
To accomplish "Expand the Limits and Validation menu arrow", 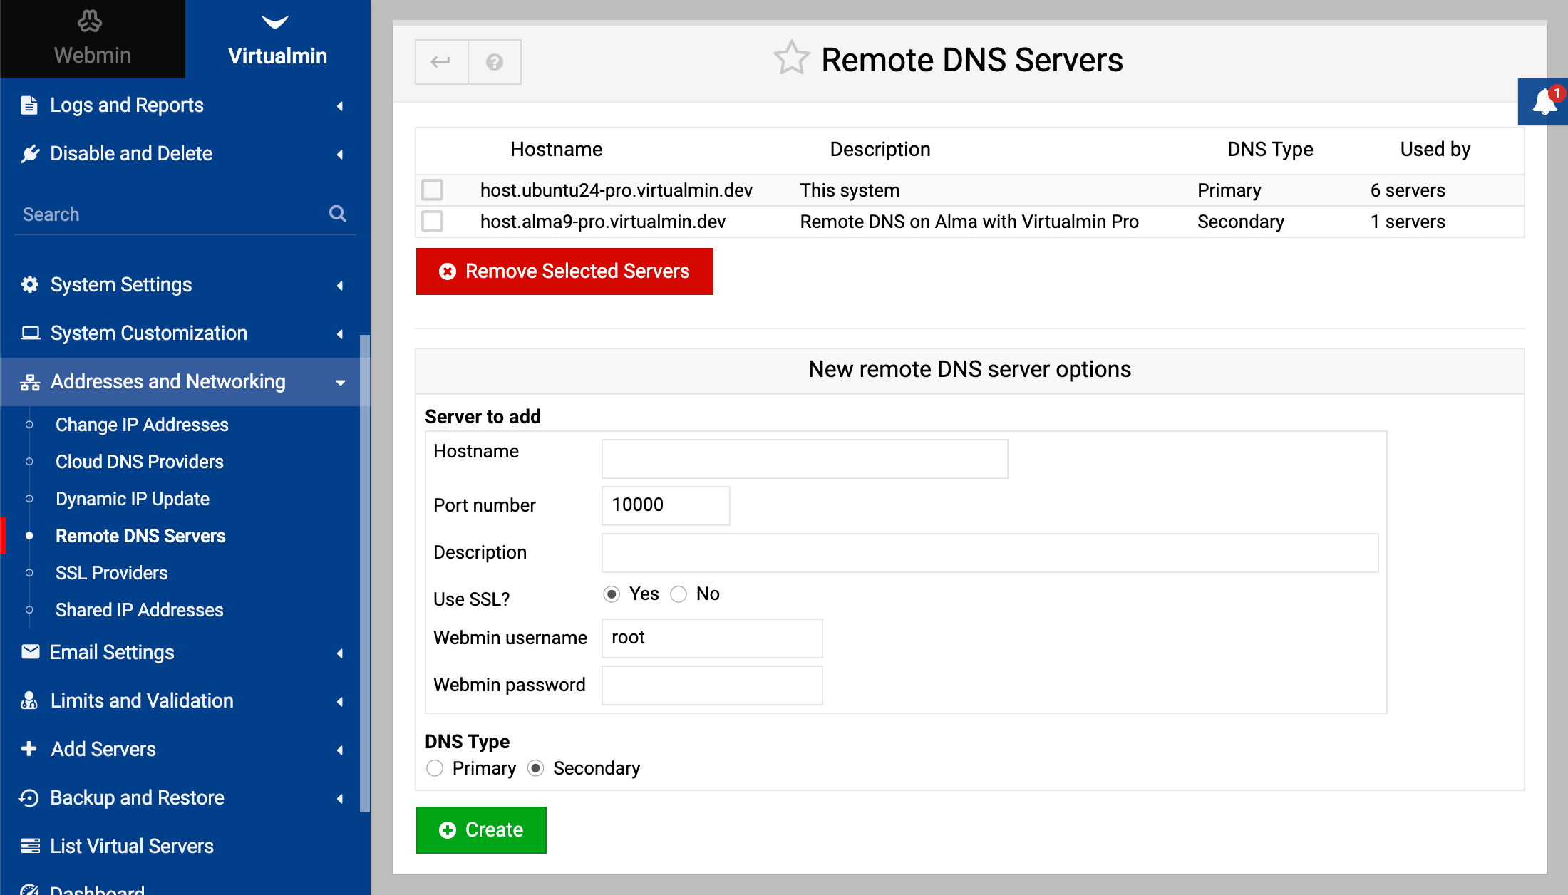I will point(340,702).
